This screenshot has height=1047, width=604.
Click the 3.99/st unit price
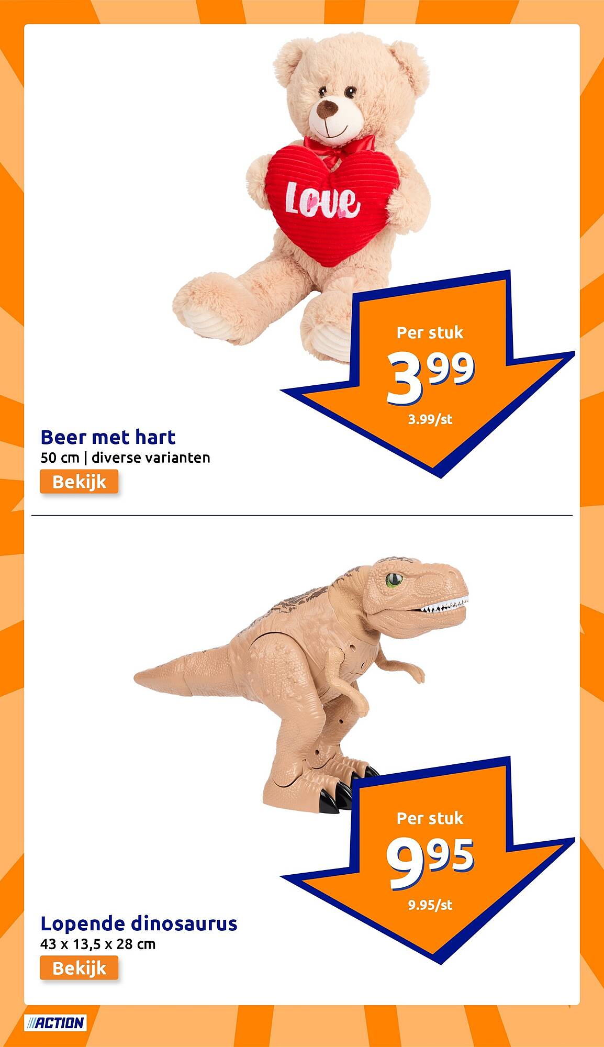coord(430,419)
